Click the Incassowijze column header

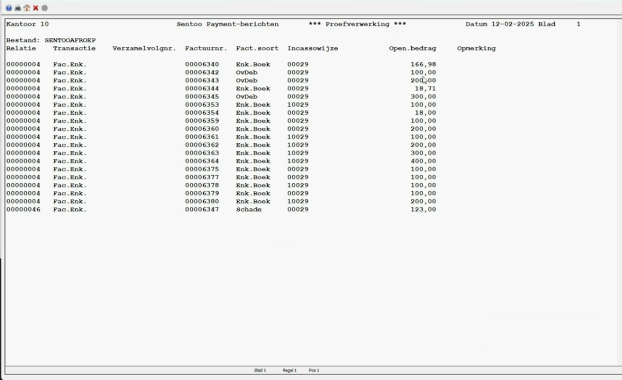[x=312, y=48]
